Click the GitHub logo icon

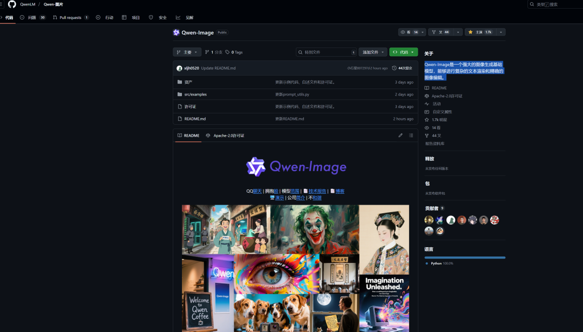[12, 4]
